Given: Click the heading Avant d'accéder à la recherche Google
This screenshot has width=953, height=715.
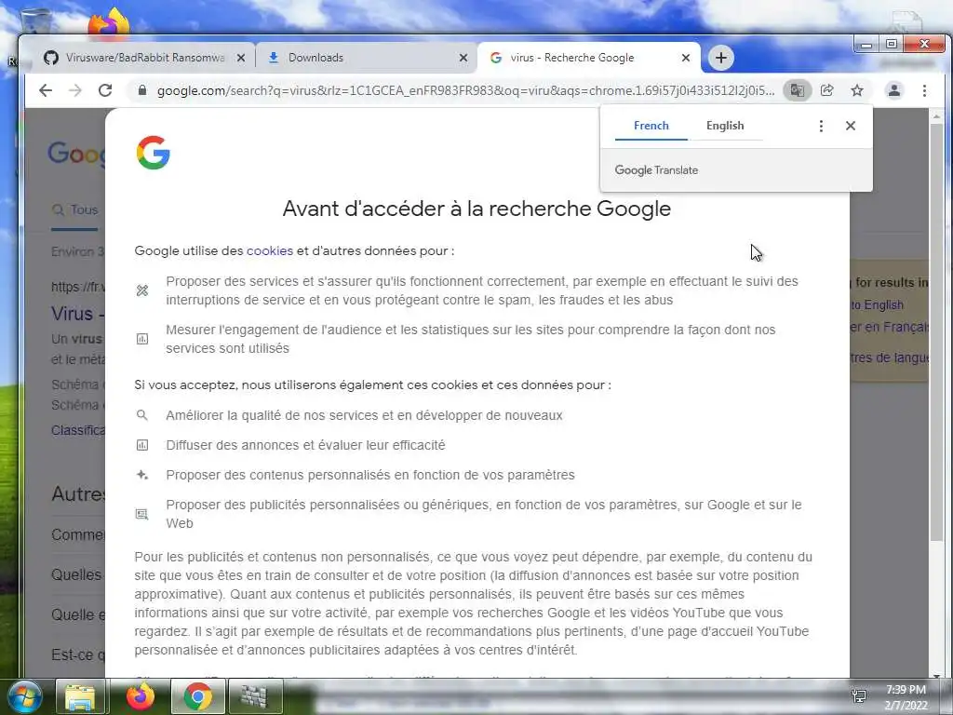Looking at the screenshot, I should (476, 209).
